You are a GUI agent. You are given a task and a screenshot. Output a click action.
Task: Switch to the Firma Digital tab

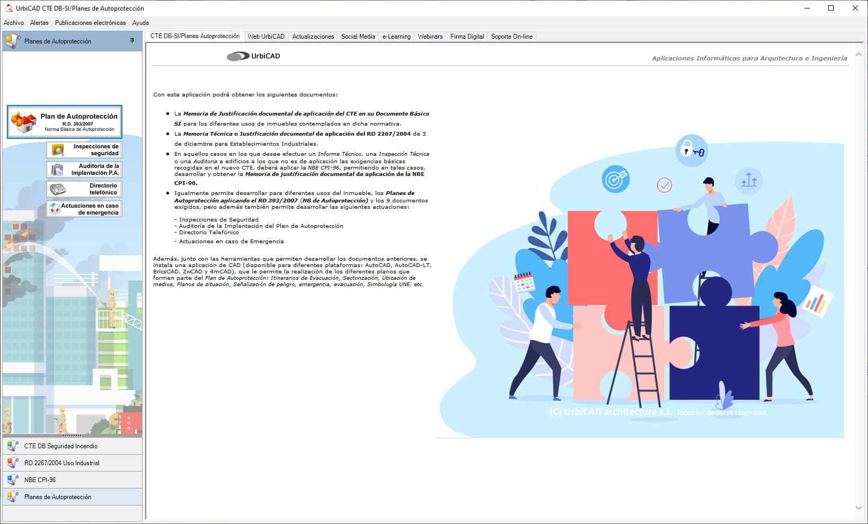(x=467, y=37)
